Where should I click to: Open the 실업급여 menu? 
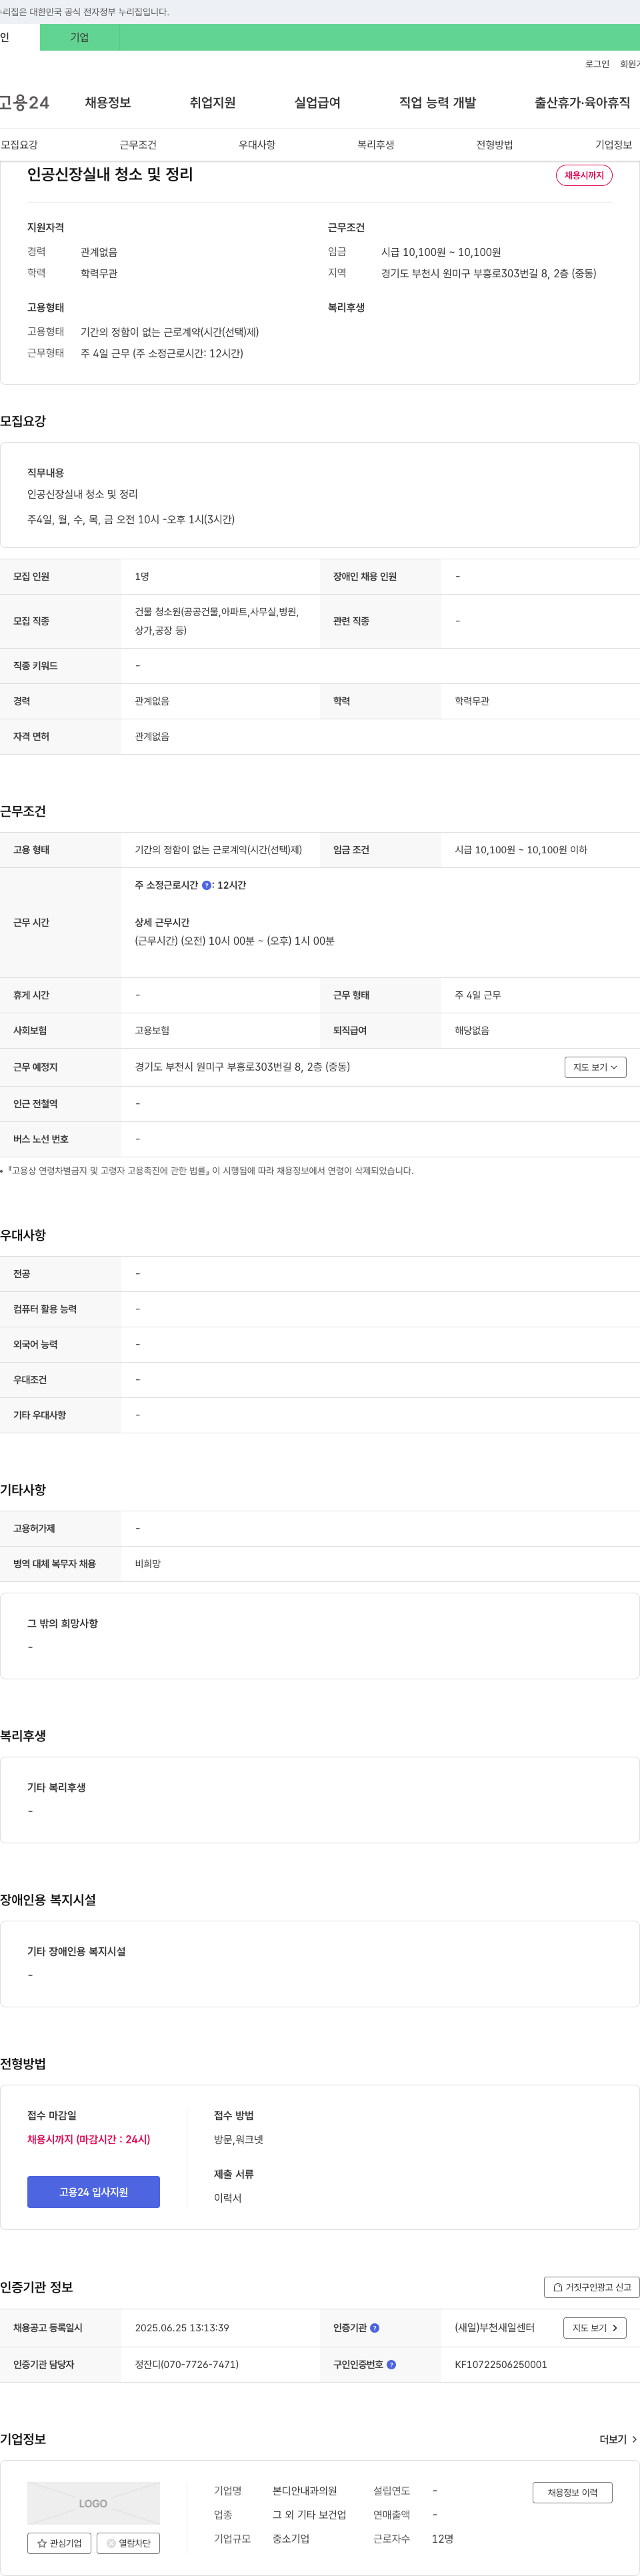[x=317, y=103]
